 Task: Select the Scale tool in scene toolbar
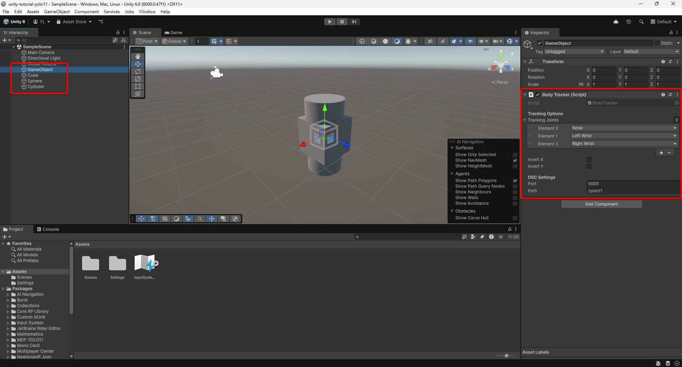pos(138,79)
